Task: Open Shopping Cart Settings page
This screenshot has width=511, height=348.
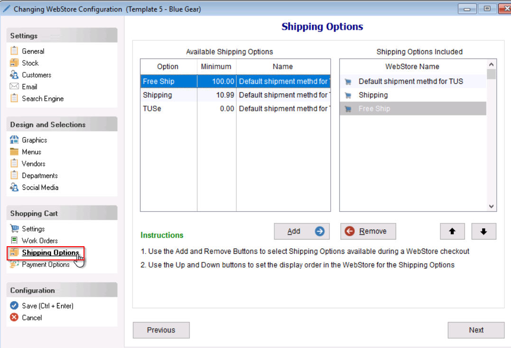Action: [33, 229]
